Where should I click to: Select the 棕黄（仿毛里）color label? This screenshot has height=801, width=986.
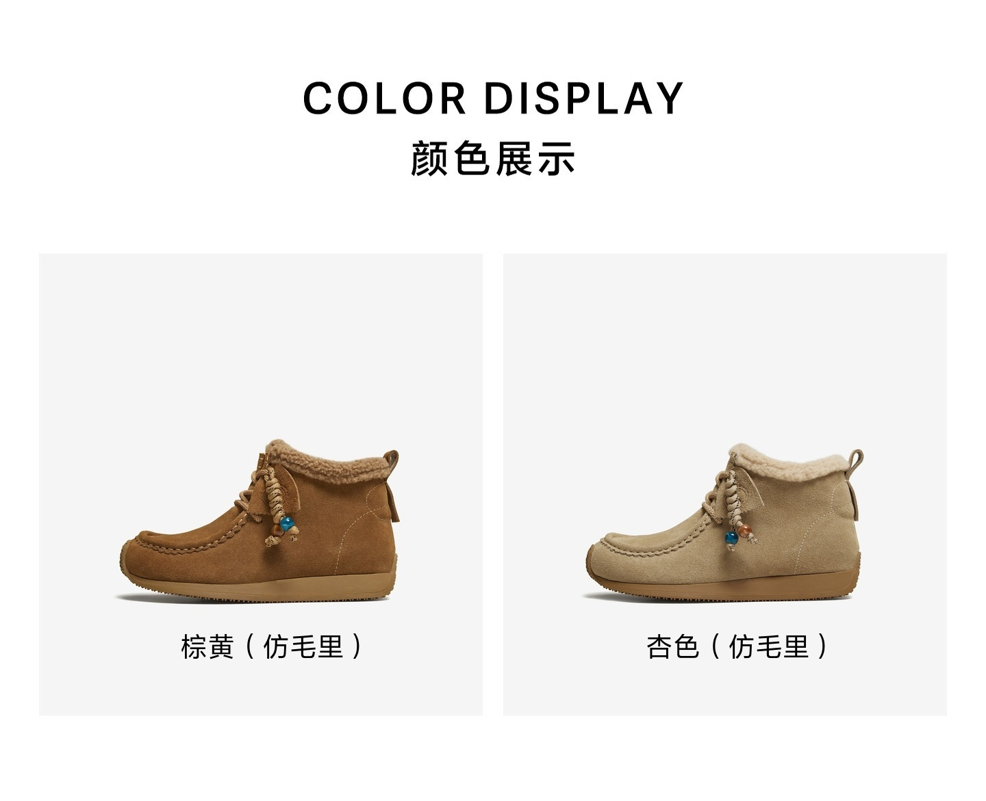coord(270,646)
